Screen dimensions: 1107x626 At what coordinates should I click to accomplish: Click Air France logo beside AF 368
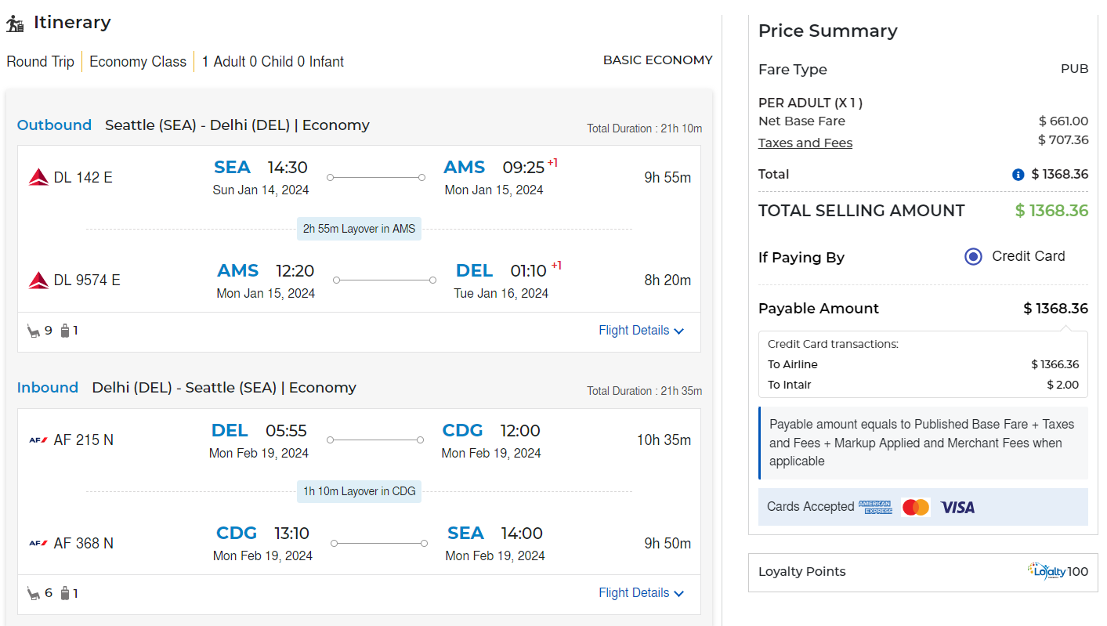38,543
